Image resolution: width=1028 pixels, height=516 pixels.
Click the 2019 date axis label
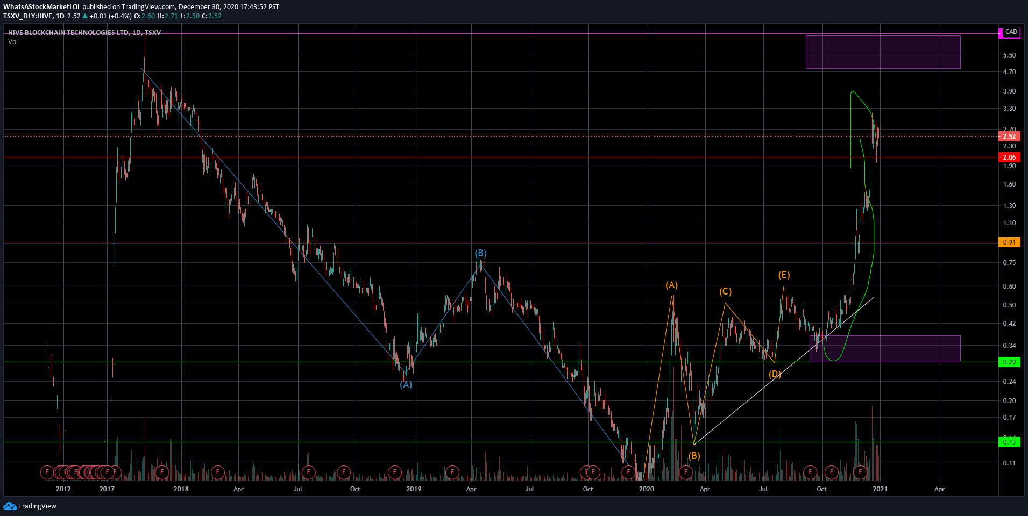click(414, 489)
